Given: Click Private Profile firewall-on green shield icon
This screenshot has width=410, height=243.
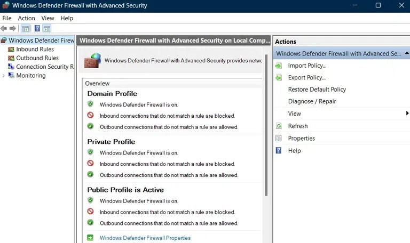Looking at the screenshot, I should [x=90, y=152].
